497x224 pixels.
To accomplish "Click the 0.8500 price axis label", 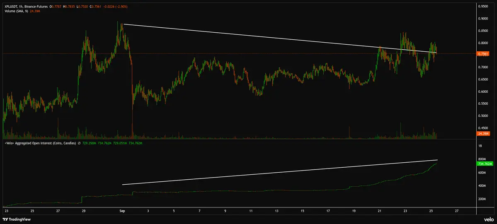I will (x=483, y=31).
